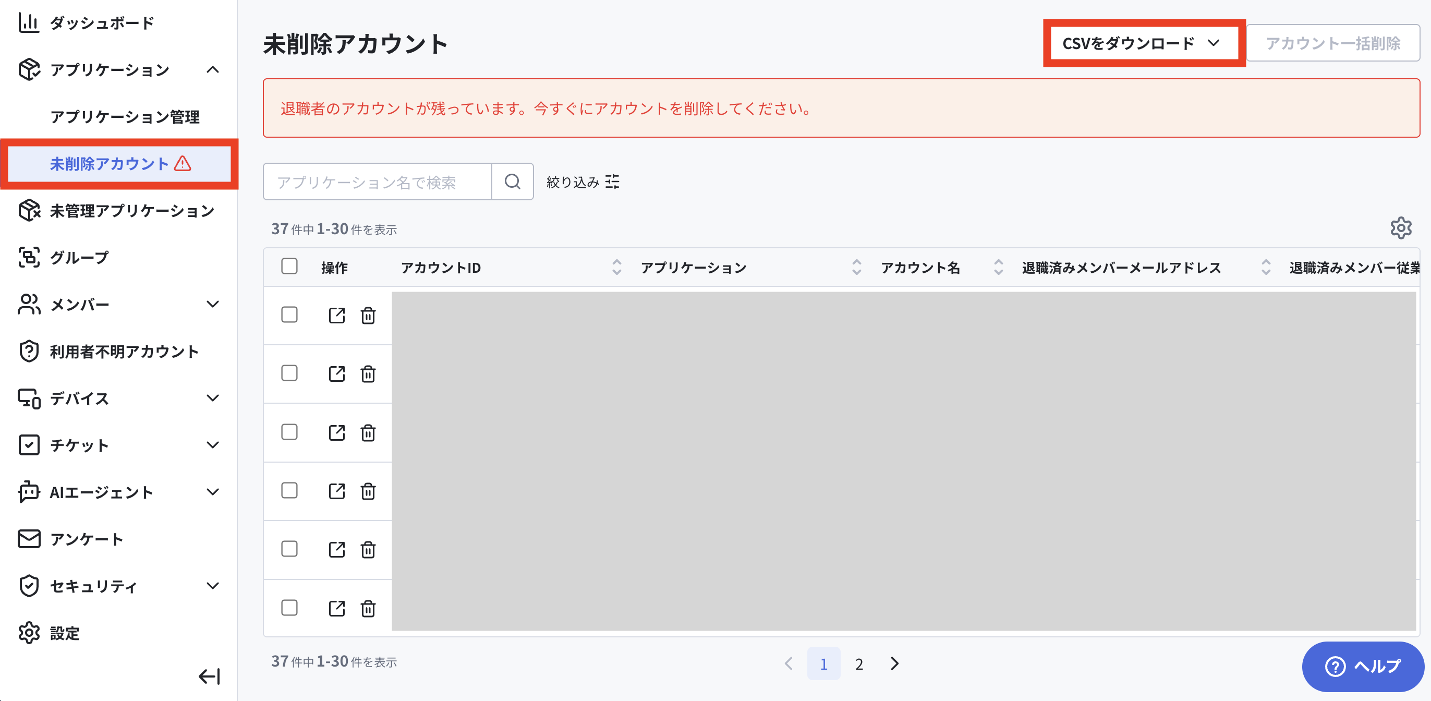Viewport: 1431px width, 701px height.
Task: Click the セキュリティ shield icon
Action: click(29, 586)
